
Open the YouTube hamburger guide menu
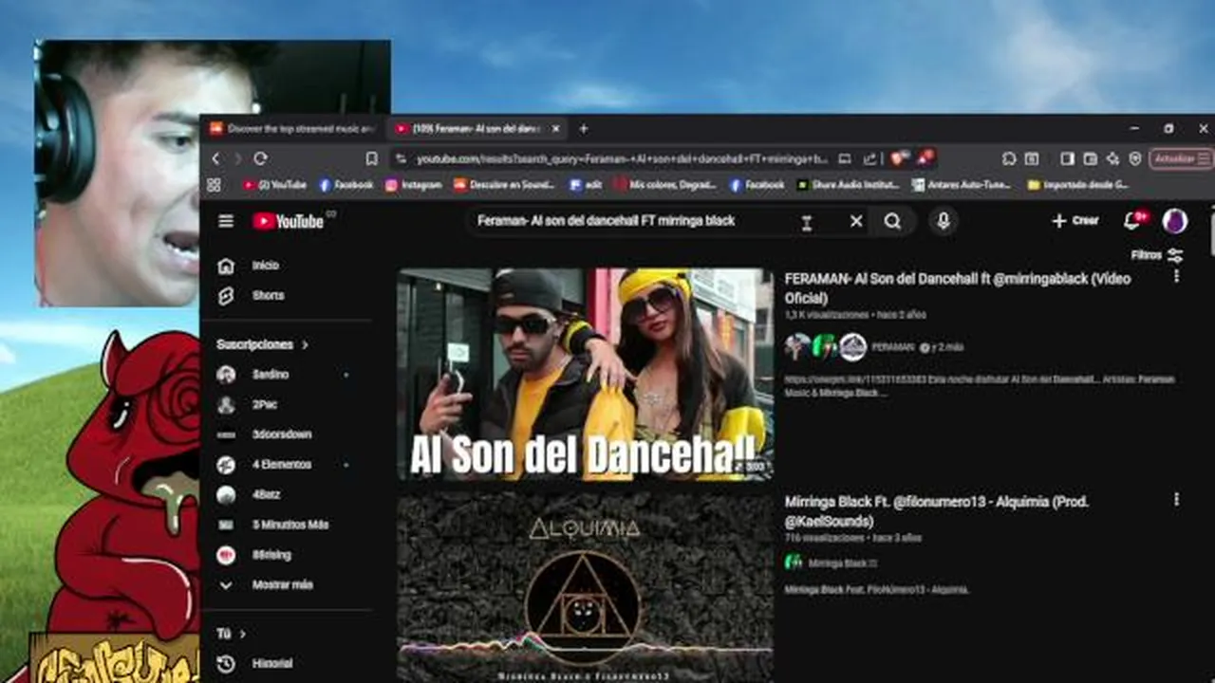click(x=226, y=221)
